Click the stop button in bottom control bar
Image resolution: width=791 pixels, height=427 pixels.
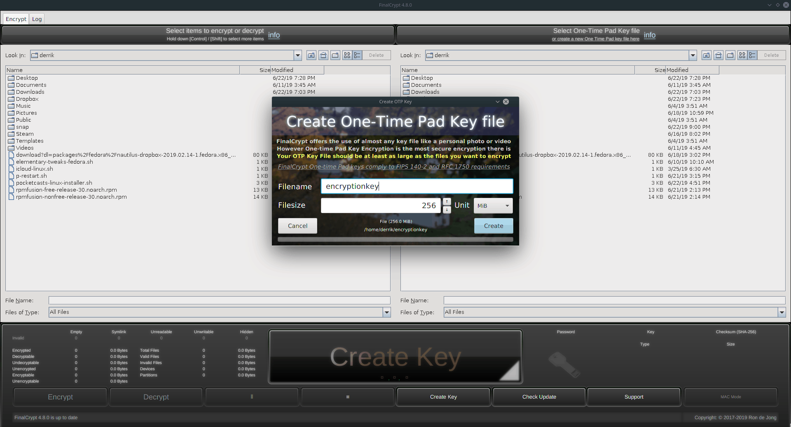click(x=348, y=397)
